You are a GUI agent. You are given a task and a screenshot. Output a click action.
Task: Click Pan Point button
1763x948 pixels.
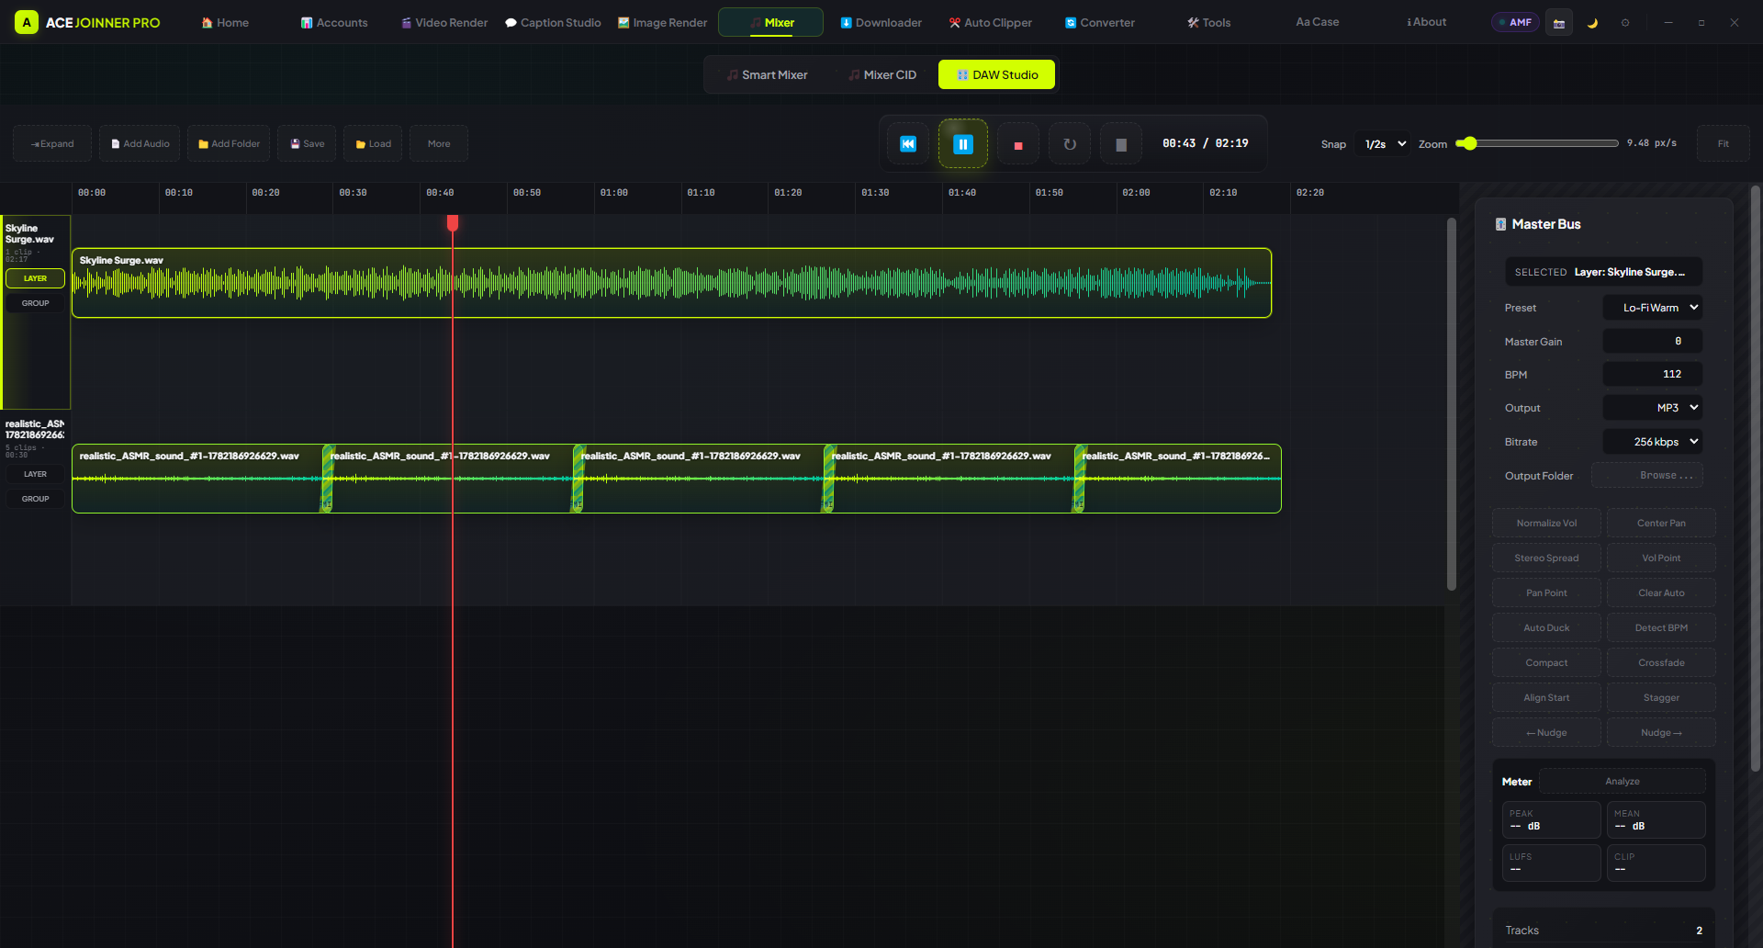(1546, 593)
